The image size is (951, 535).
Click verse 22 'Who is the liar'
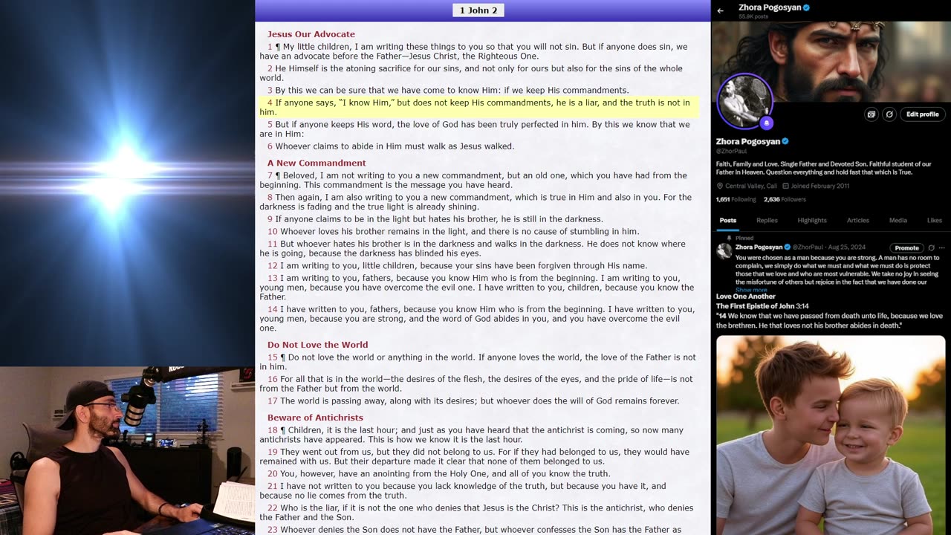point(476,513)
